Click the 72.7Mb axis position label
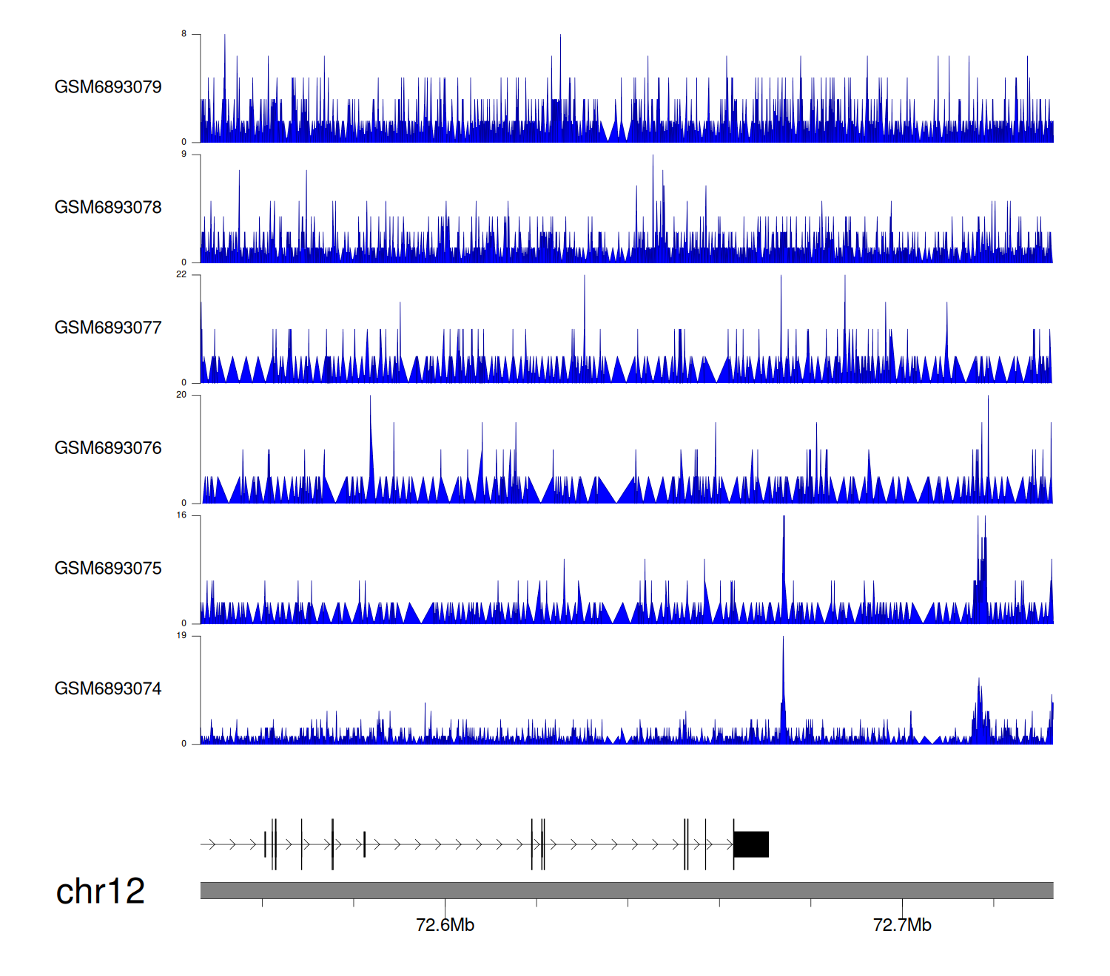The image size is (1110, 976). pyautogui.click(x=902, y=925)
